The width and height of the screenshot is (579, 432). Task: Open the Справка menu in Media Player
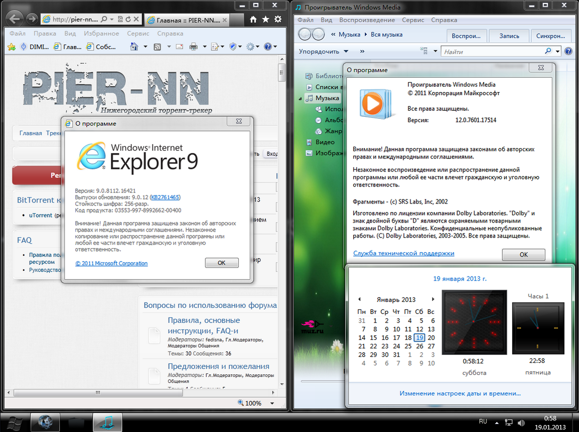pos(444,20)
